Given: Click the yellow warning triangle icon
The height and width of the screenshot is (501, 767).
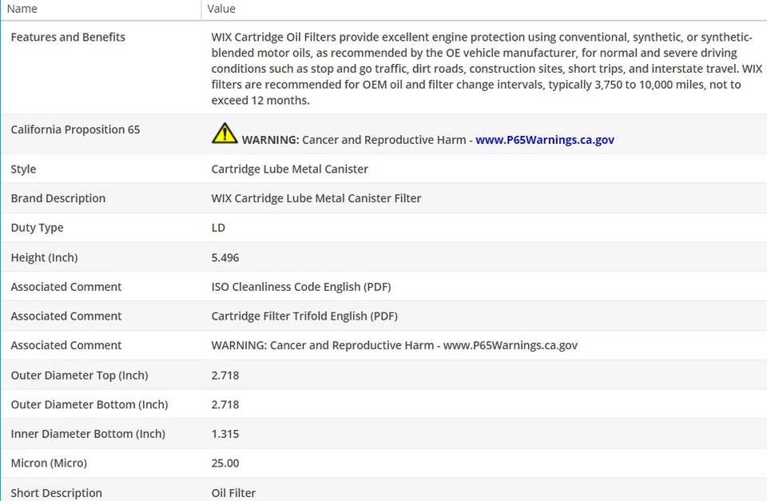Looking at the screenshot, I should 225,133.
